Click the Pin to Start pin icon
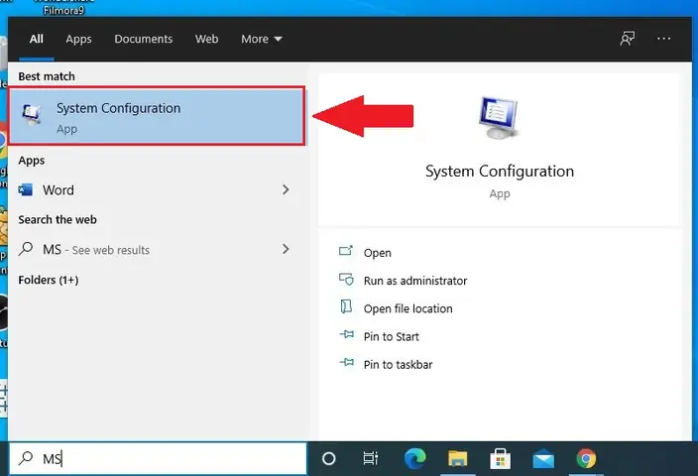 [347, 334]
